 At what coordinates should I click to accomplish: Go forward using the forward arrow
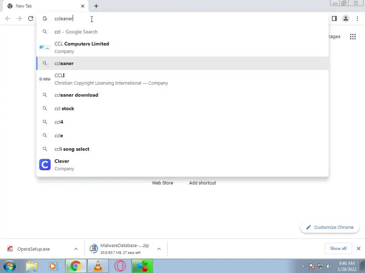(19, 18)
